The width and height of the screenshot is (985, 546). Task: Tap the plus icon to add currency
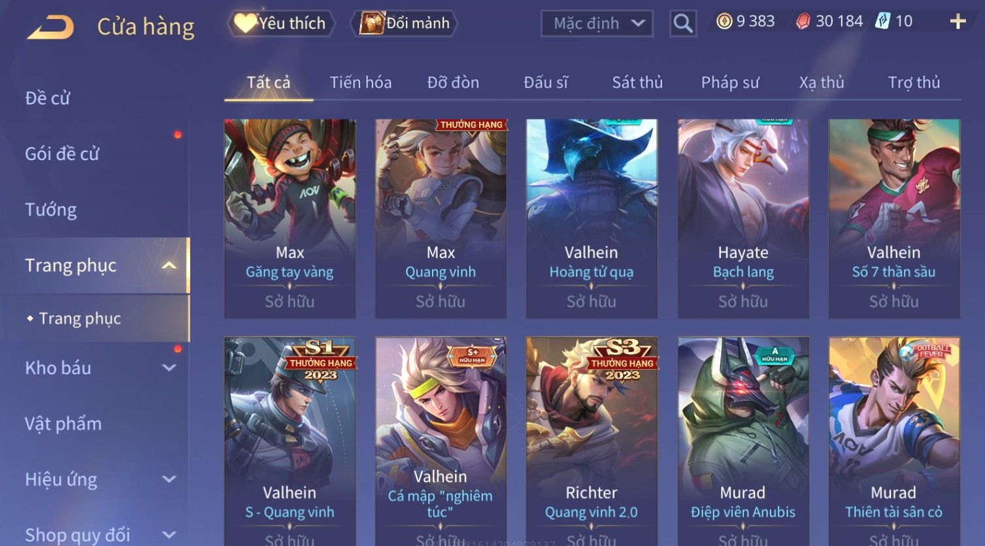pos(958,22)
